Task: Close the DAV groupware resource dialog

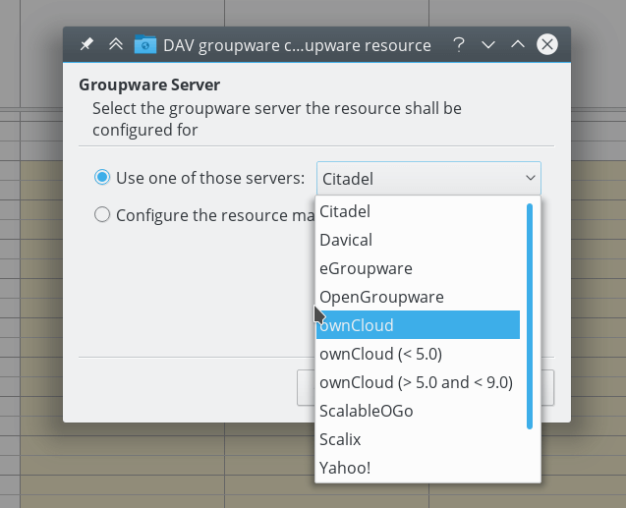Action: 547,44
